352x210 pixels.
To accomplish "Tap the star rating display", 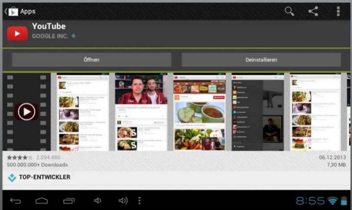I will pos(20,158).
